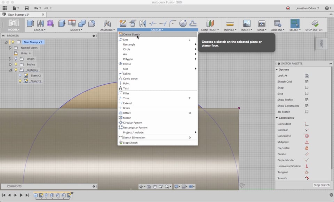Enable the Snap checkbox
334x202 pixels.
(x=307, y=87)
